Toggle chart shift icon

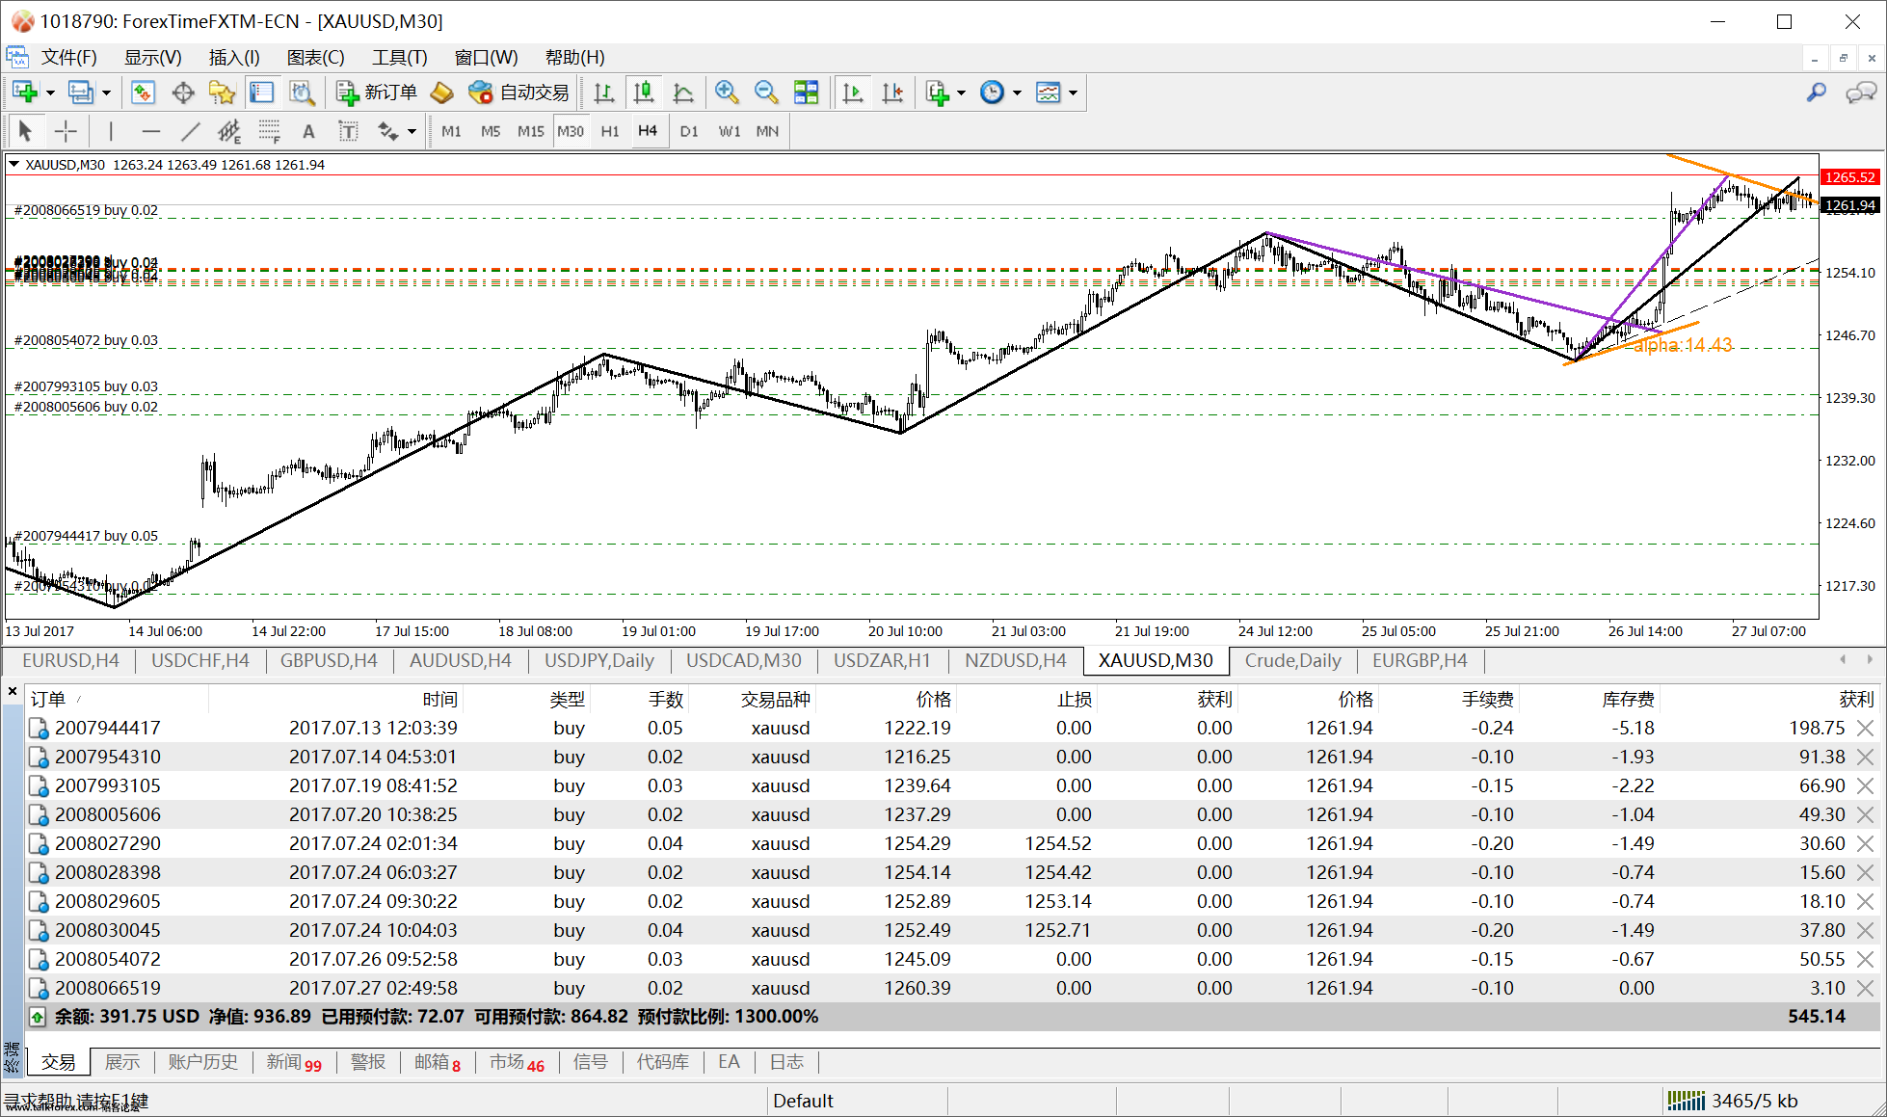[893, 93]
